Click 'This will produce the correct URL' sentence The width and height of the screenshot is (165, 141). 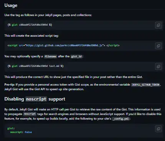73,77
